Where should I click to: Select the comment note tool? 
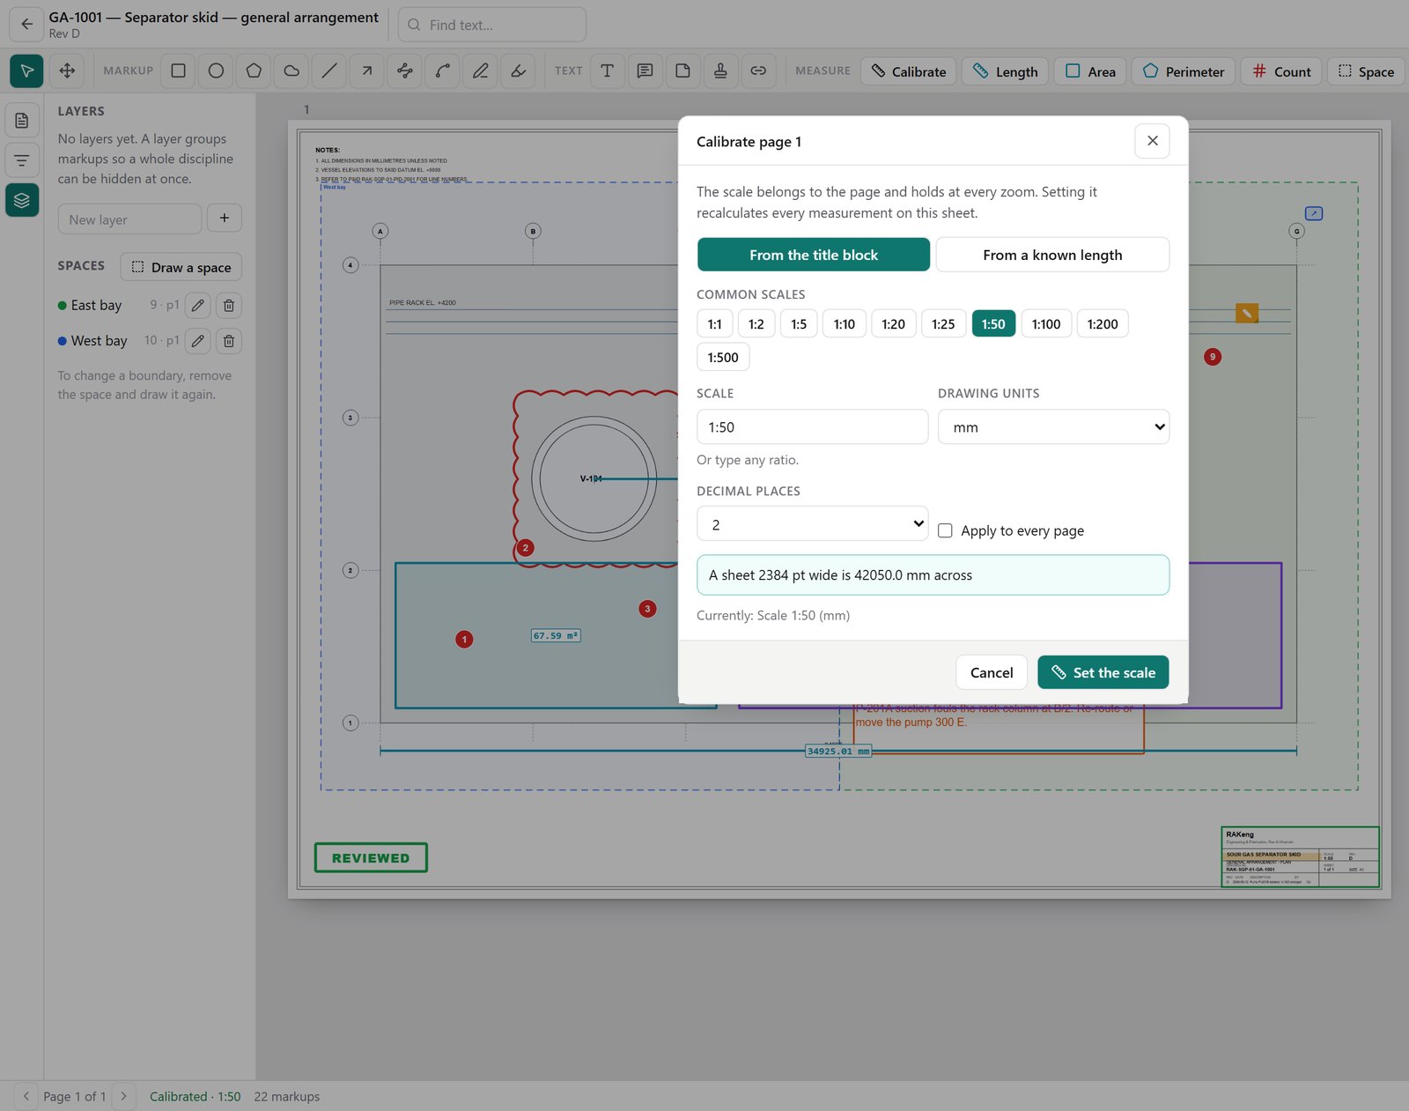click(645, 70)
